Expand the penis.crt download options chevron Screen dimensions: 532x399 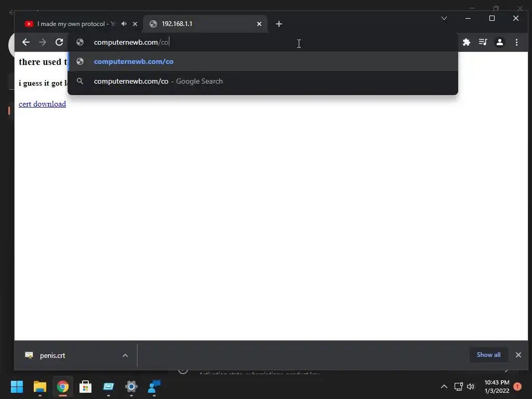click(x=125, y=355)
